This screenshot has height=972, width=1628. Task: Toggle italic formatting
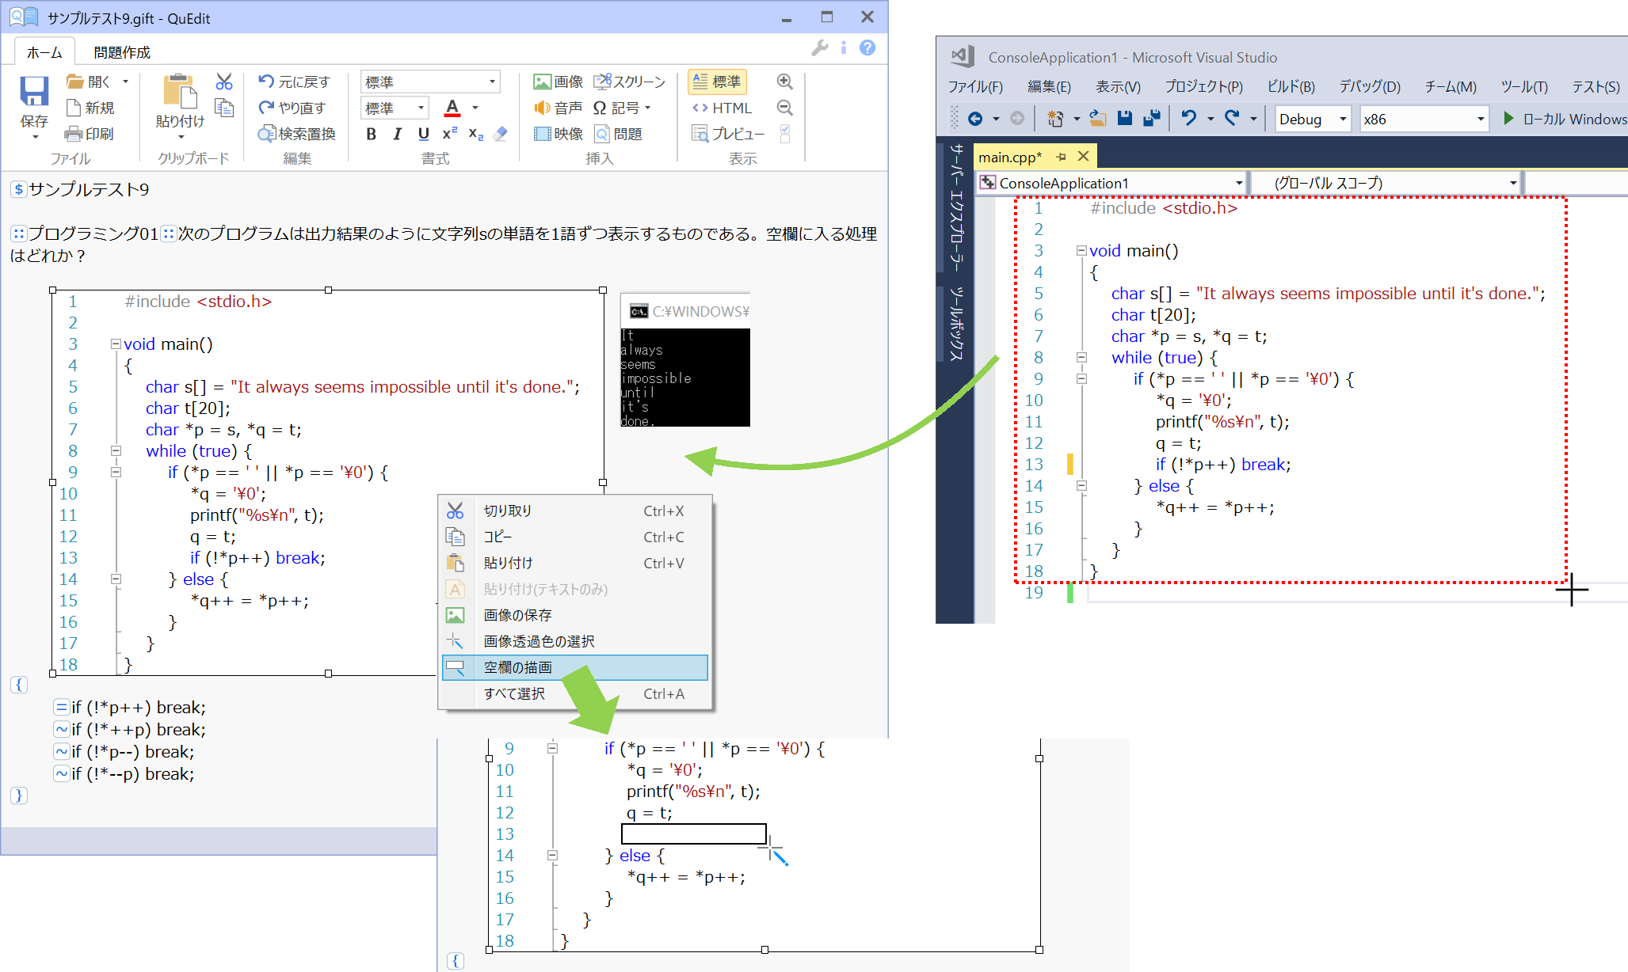click(397, 134)
